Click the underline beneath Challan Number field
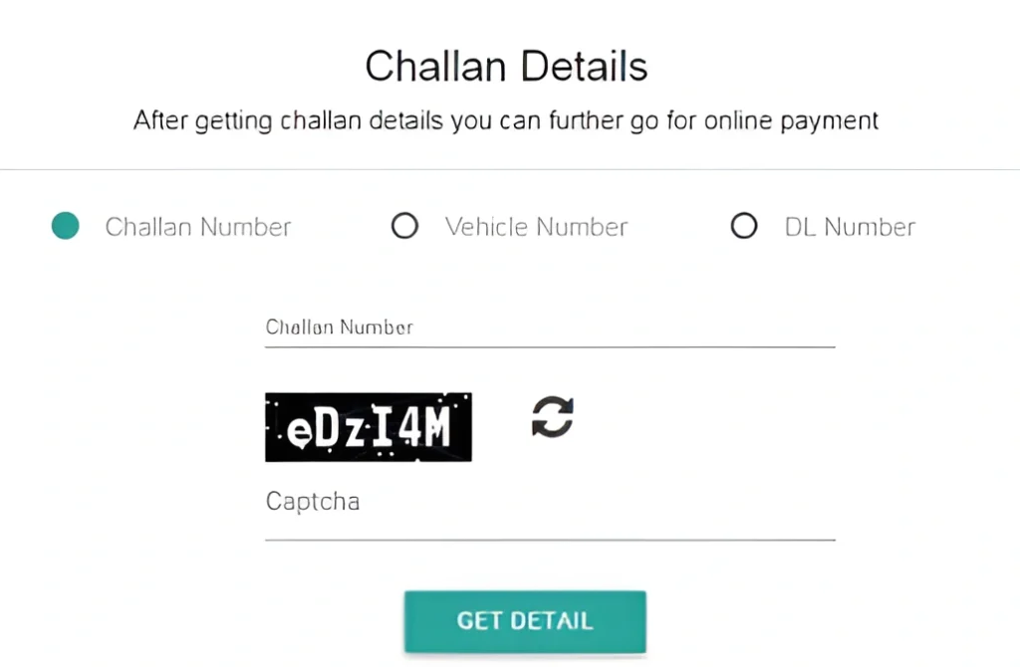Image resolution: width=1020 pixels, height=667 pixels. tap(549, 346)
